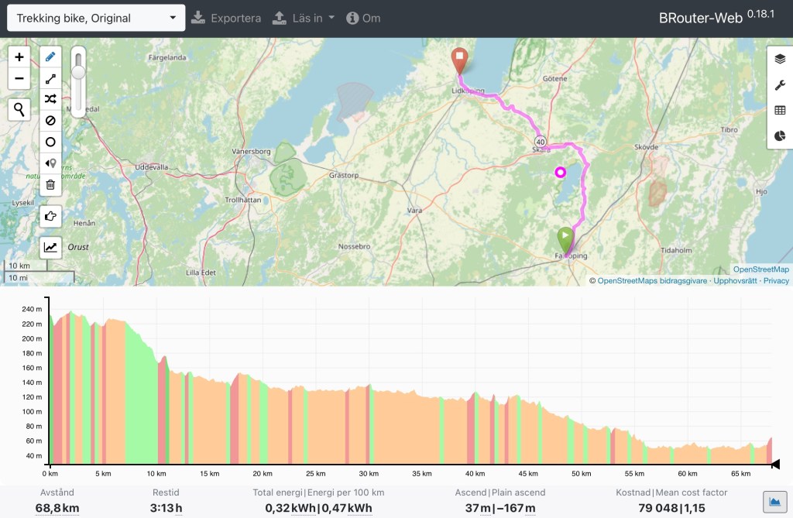Open the layers panel in right sidebar
Image resolution: width=793 pixels, height=518 pixels.
coord(780,59)
